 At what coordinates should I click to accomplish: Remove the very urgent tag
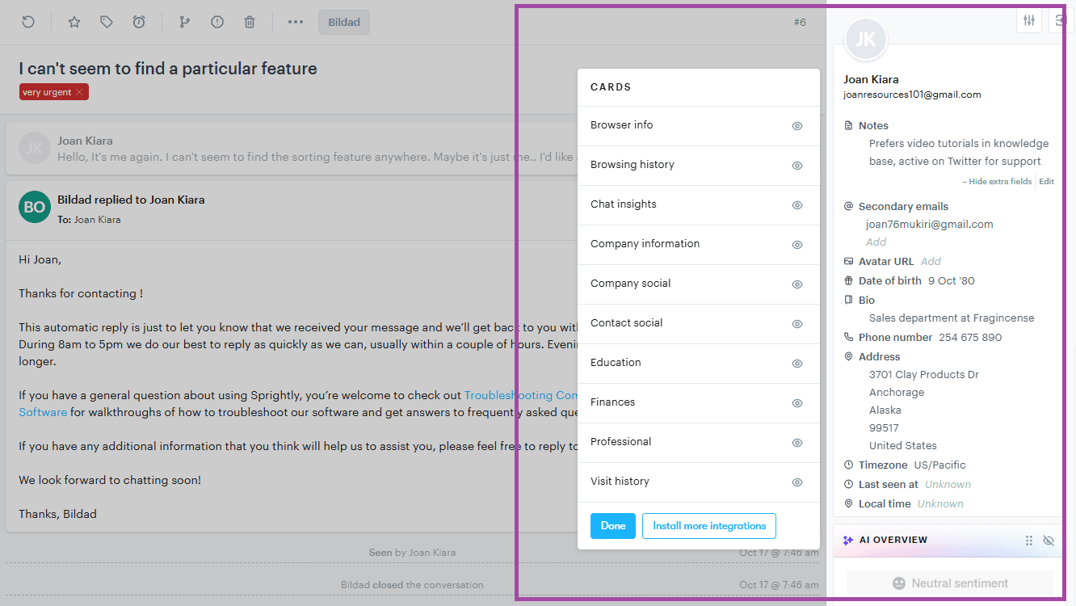(78, 91)
